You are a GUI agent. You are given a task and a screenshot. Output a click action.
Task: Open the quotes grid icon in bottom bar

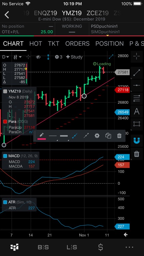click(x=14, y=247)
